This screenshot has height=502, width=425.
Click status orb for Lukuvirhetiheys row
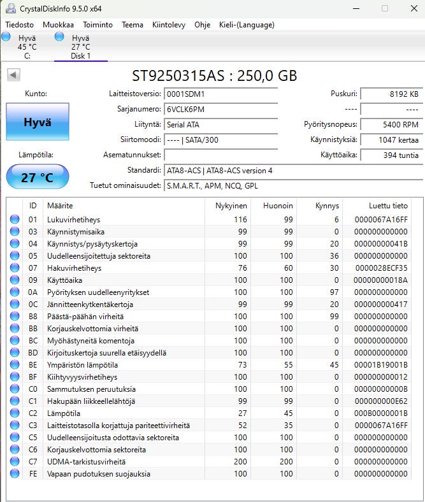15,220
